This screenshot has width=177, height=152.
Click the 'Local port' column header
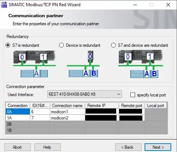click(x=156, y=106)
